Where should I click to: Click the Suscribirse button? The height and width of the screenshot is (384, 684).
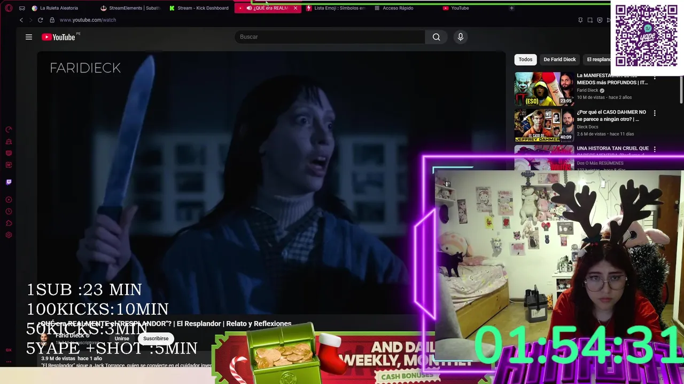pyautogui.click(x=156, y=338)
